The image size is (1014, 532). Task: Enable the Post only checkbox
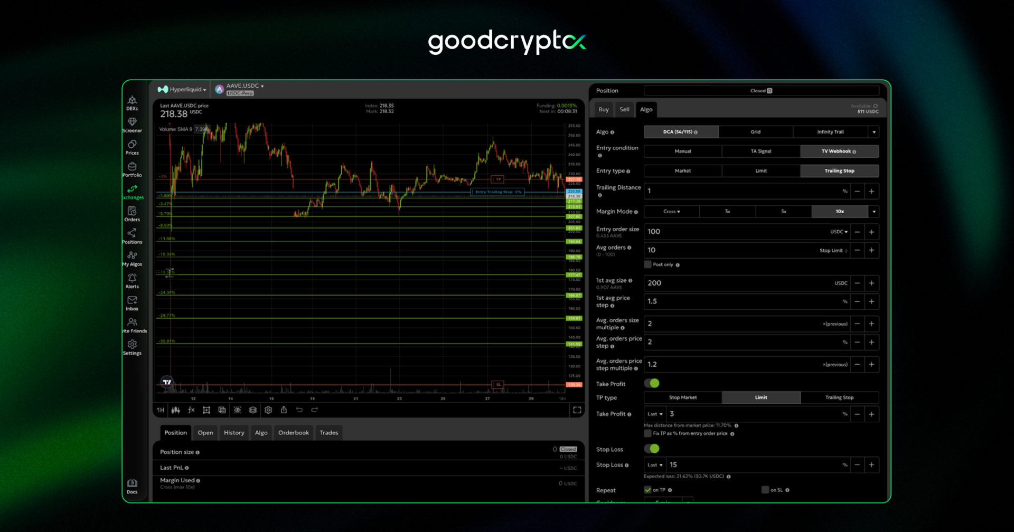pos(647,264)
